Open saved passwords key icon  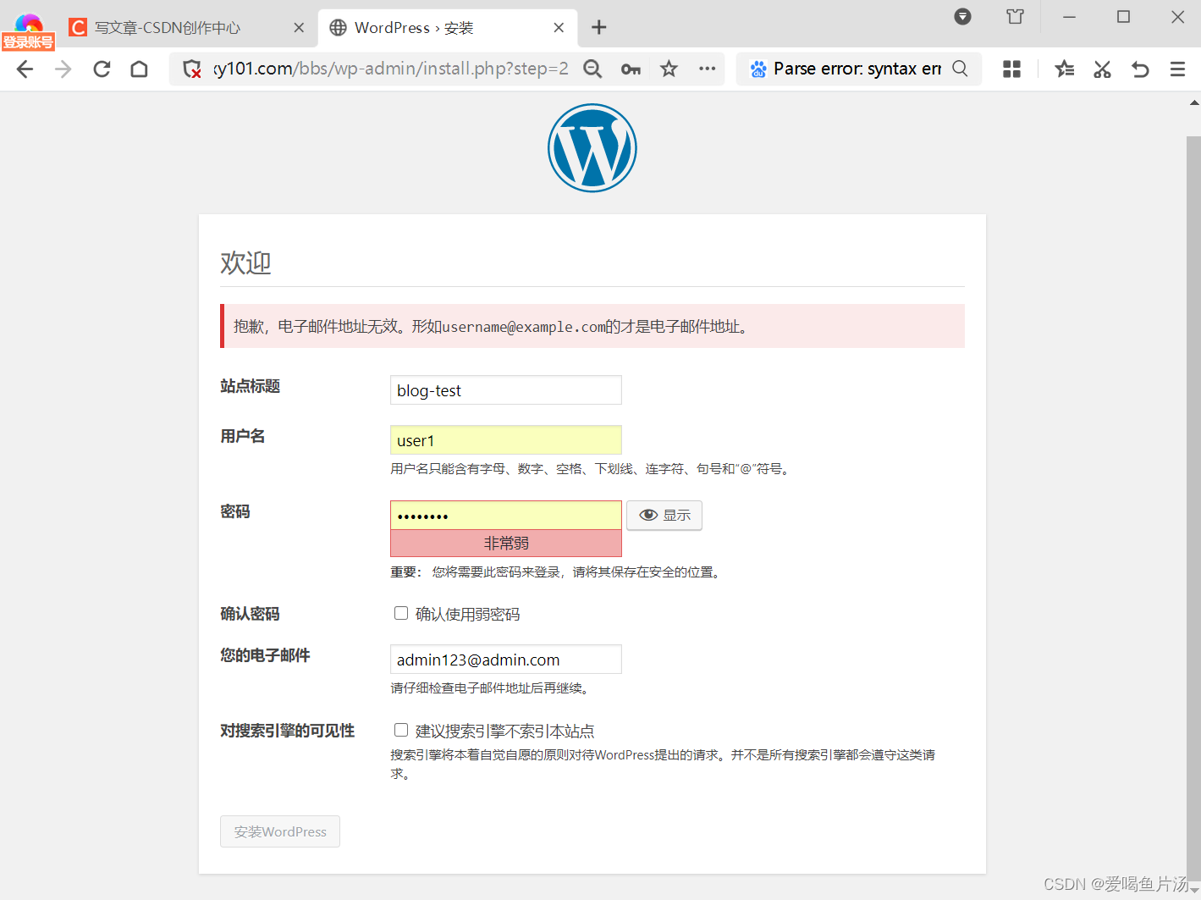coord(631,69)
